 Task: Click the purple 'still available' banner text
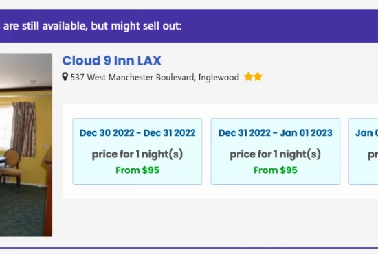pos(92,26)
